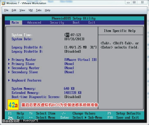Open the File menu

click(6, 10)
